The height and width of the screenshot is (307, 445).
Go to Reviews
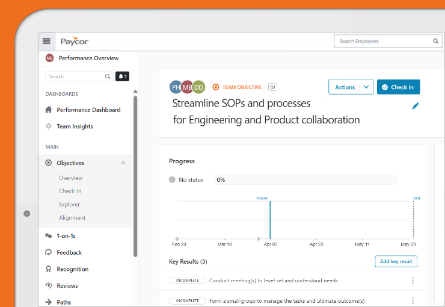click(x=67, y=285)
